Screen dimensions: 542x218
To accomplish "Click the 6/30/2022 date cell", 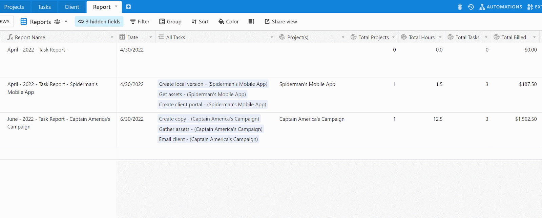I will pos(132,119).
